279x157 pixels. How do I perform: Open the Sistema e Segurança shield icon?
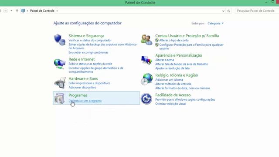60,40
